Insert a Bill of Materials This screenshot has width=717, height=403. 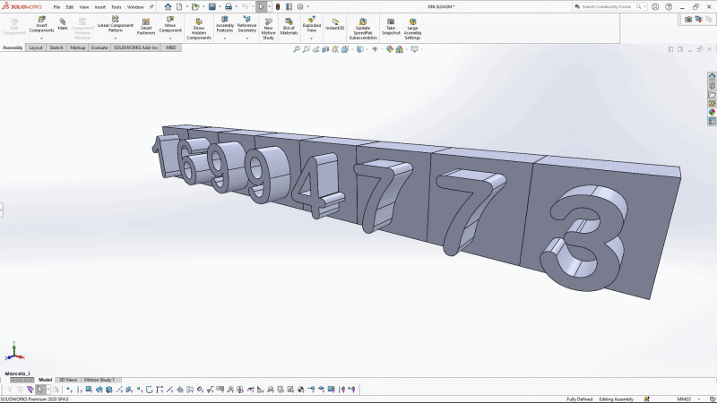(x=289, y=27)
